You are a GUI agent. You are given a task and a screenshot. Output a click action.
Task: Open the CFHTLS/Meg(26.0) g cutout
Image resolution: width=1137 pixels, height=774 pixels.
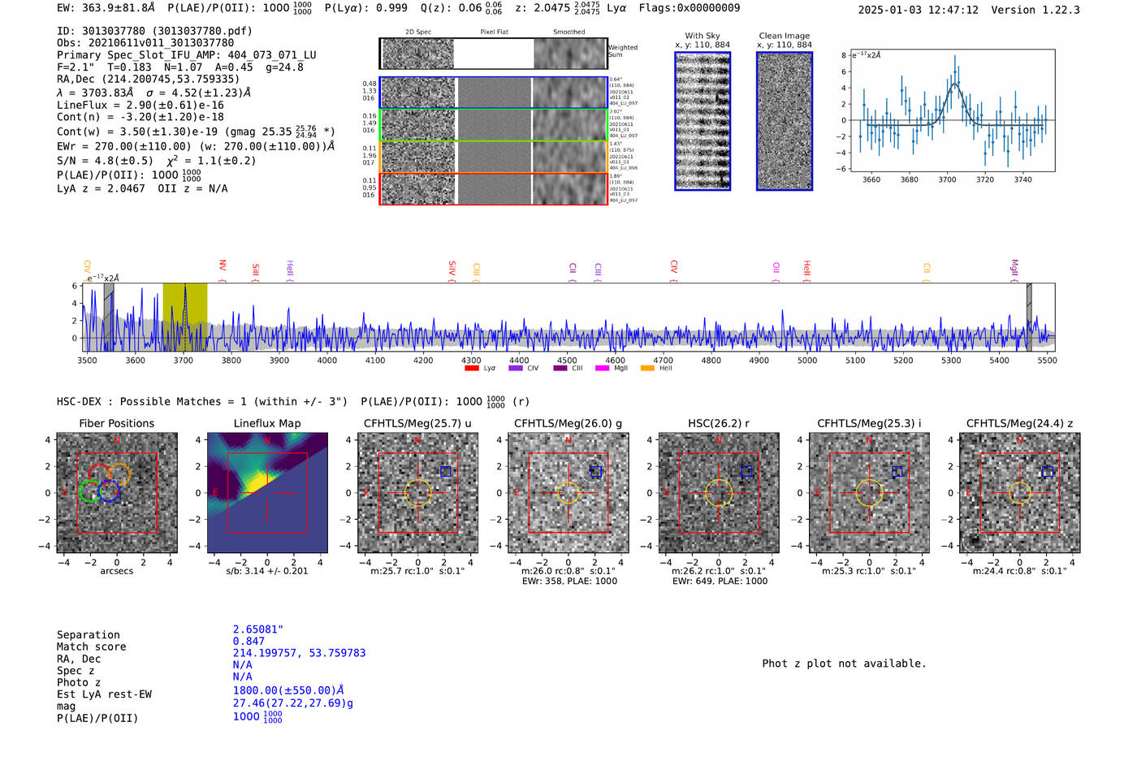568,493
